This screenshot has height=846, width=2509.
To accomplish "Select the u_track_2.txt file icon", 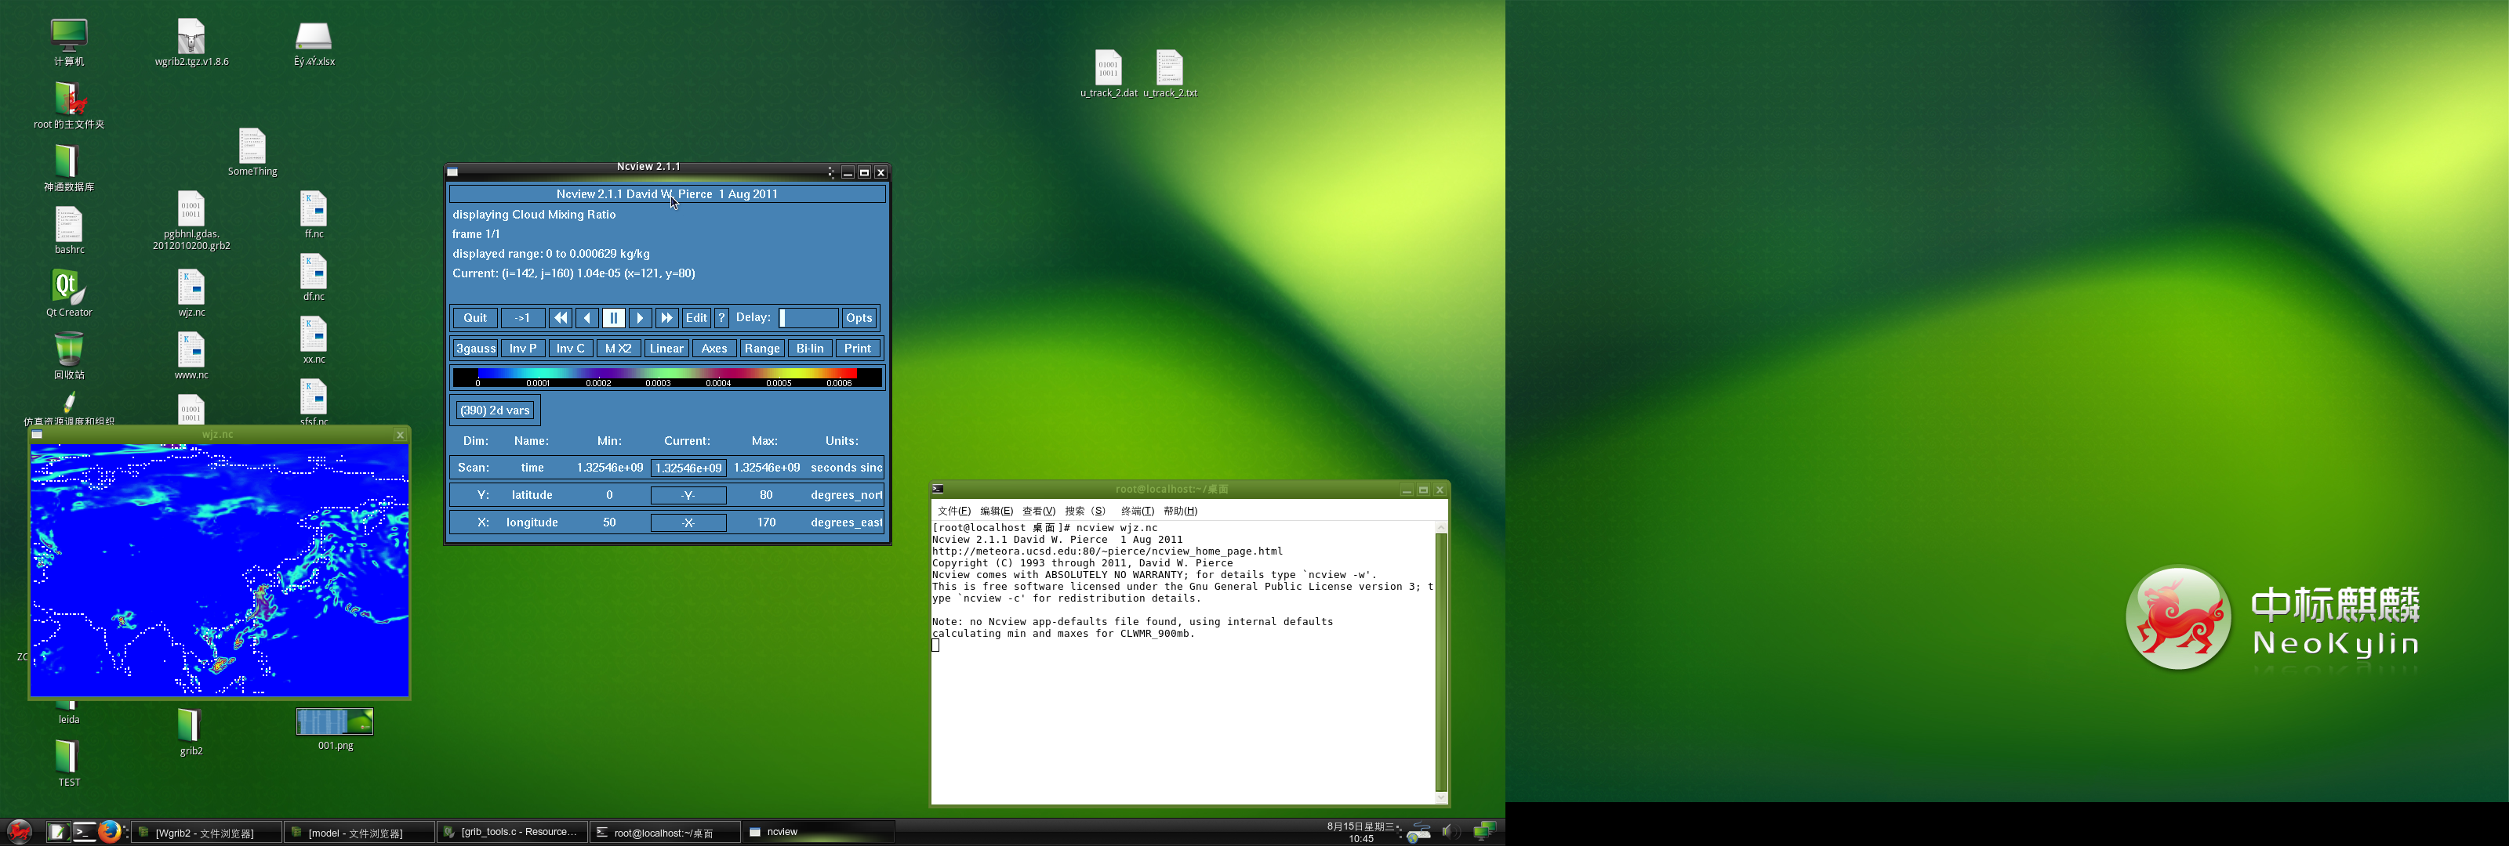I will point(1170,74).
